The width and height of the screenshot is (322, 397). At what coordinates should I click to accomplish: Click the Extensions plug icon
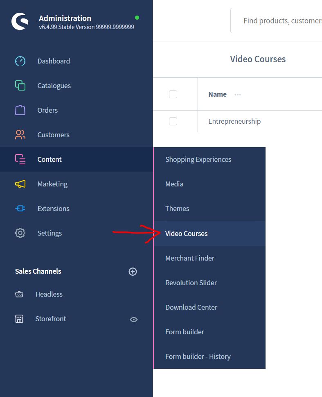20,209
